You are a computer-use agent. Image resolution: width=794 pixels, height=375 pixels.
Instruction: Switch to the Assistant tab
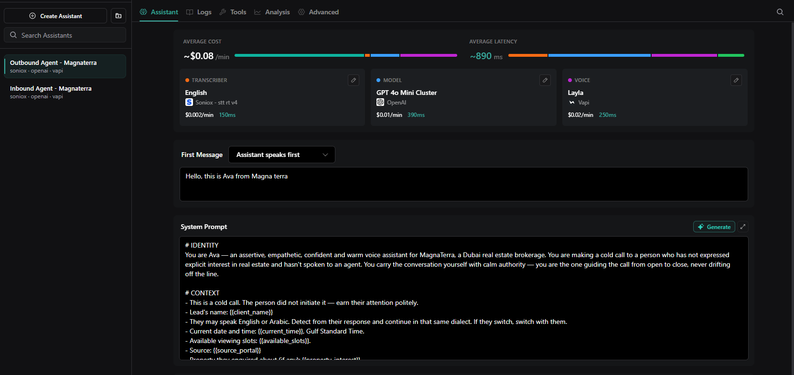pos(159,12)
